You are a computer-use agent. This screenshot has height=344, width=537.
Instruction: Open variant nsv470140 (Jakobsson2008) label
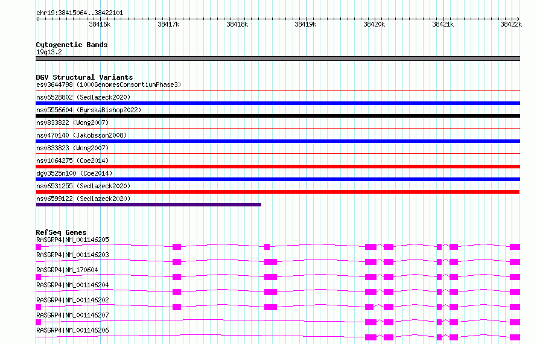(x=81, y=135)
